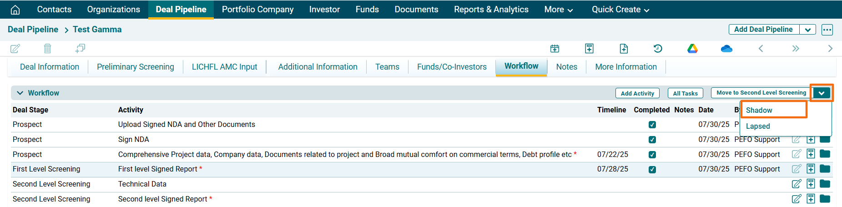Switch to the Notes tab

566,67
